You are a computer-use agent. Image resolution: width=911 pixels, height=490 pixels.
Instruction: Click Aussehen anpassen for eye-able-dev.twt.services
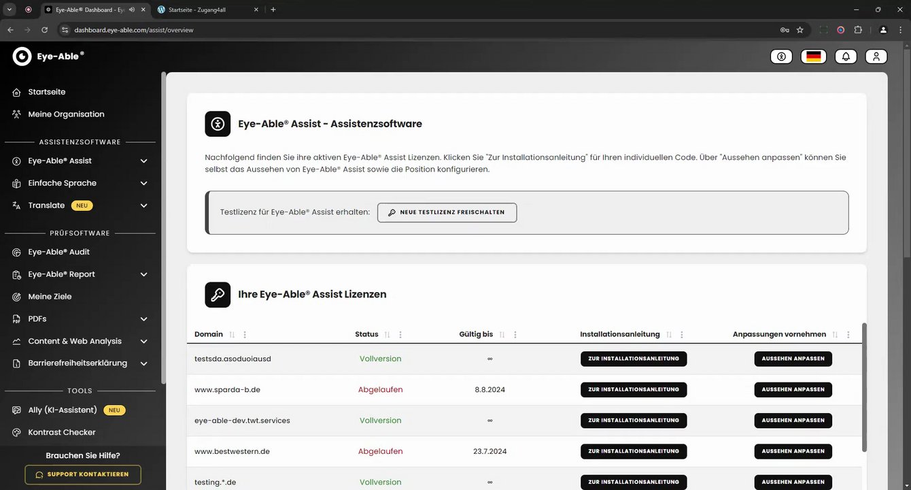pyautogui.click(x=793, y=421)
